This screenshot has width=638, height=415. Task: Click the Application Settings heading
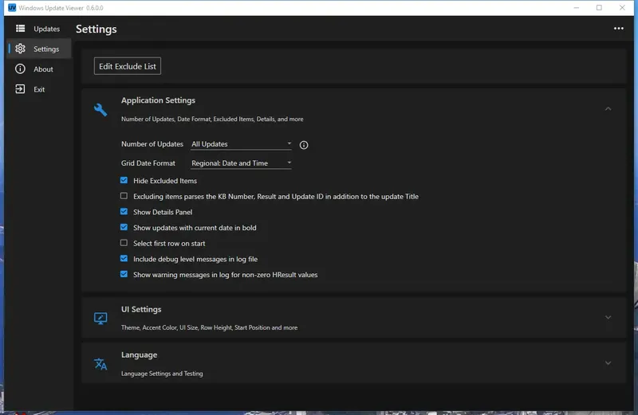pyautogui.click(x=158, y=100)
